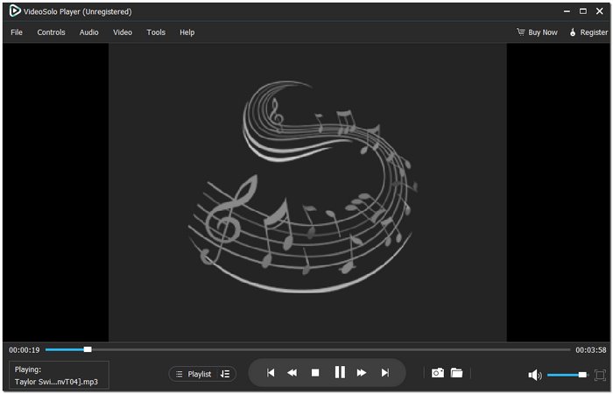
Task: Click the Buy Now link
Action: pyautogui.click(x=537, y=32)
